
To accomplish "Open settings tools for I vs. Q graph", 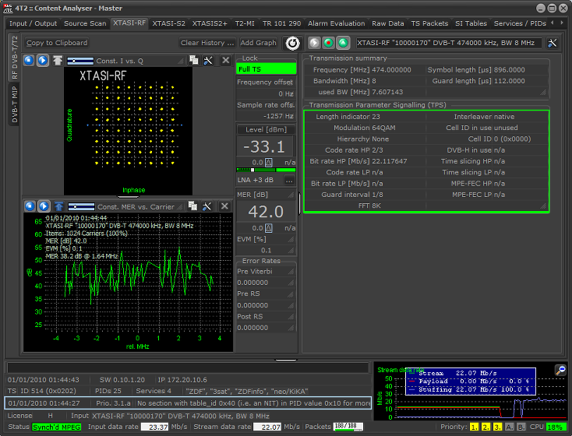I will (208, 60).
